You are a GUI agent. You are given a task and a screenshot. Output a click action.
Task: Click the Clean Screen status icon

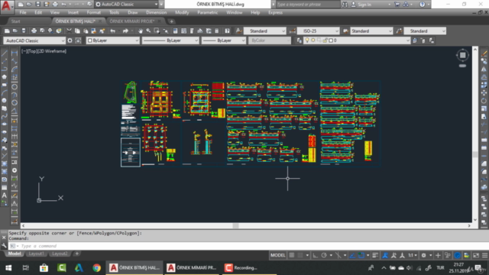(476, 255)
